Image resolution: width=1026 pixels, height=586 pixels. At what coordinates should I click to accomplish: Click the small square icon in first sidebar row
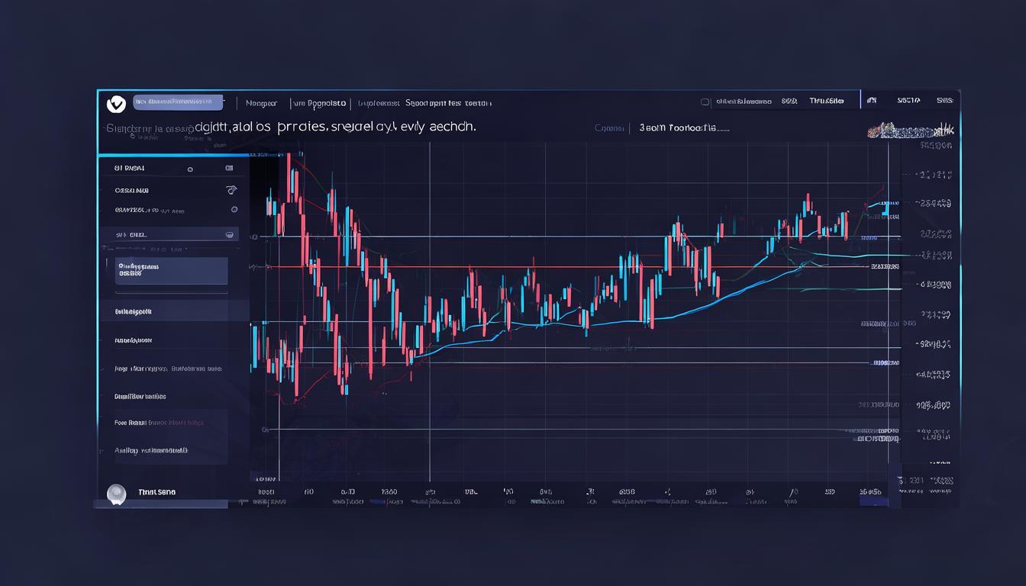click(229, 168)
